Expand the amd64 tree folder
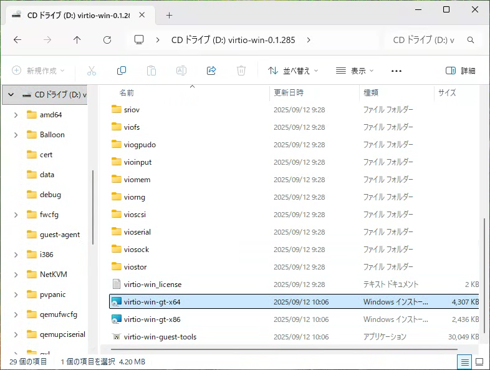The height and width of the screenshot is (370, 490). point(16,115)
